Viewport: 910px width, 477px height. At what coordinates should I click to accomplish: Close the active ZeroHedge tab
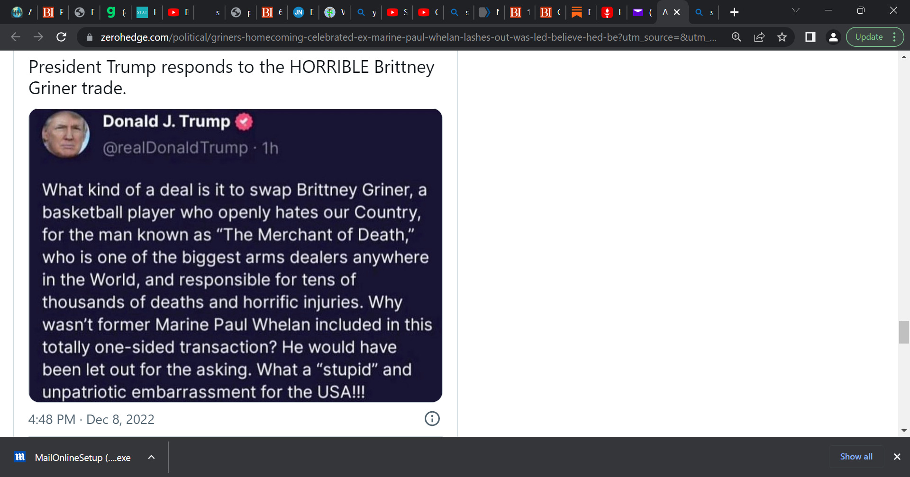click(x=677, y=12)
